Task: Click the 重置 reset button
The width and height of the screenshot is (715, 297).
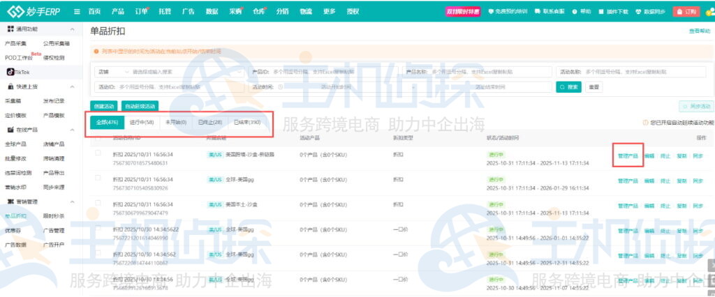Action: (594, 86)
